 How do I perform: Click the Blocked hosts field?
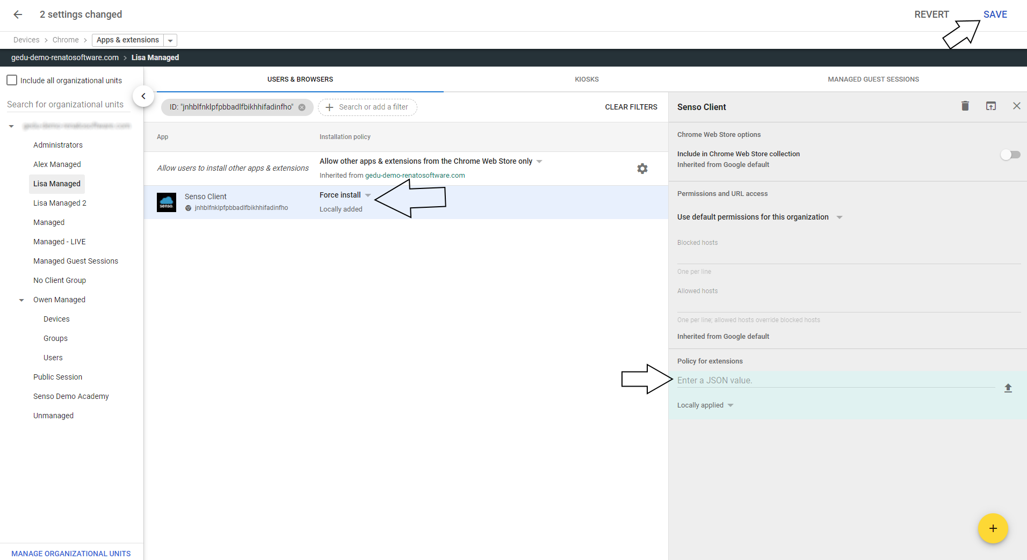[x=849, y=251]
